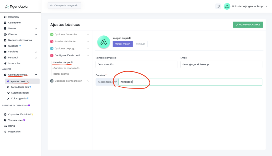Go to Automatización in the sidebar

coord(20,93)
